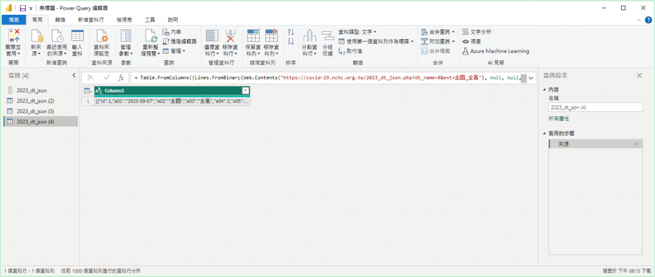Click the Close & Apply (關閉並套用) icon
Viewport: 655px width, 277px height.
(x=14, y=36)
